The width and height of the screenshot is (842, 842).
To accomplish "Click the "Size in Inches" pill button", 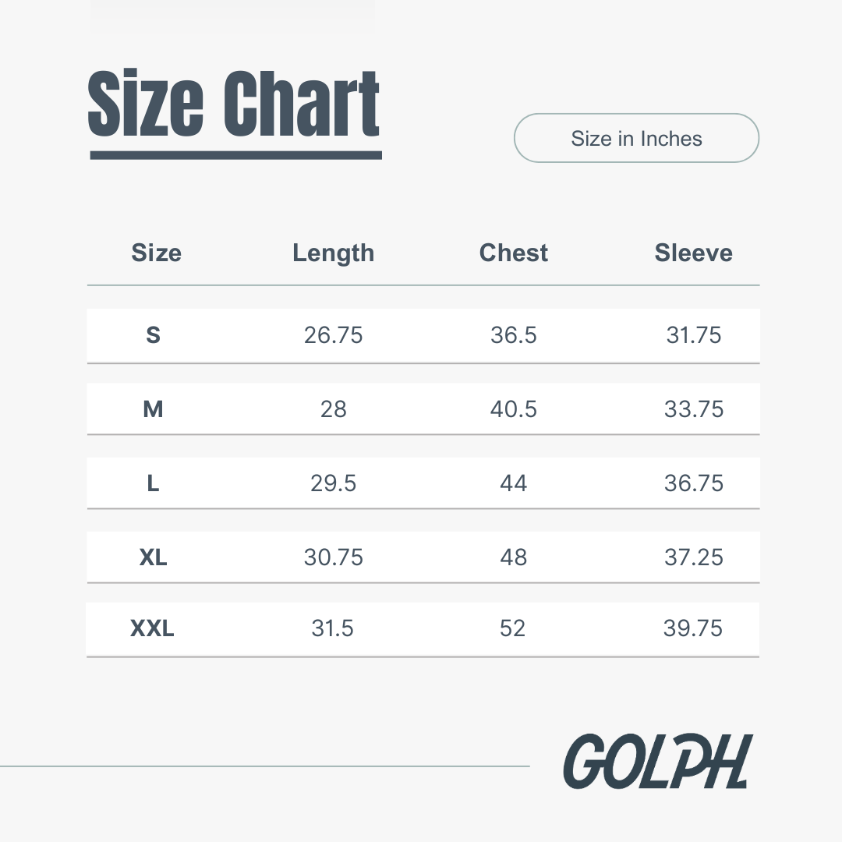I will (636, 139).
